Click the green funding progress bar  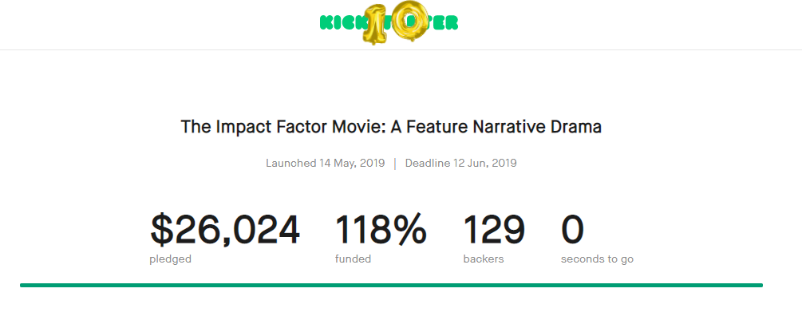click(391, 285)
